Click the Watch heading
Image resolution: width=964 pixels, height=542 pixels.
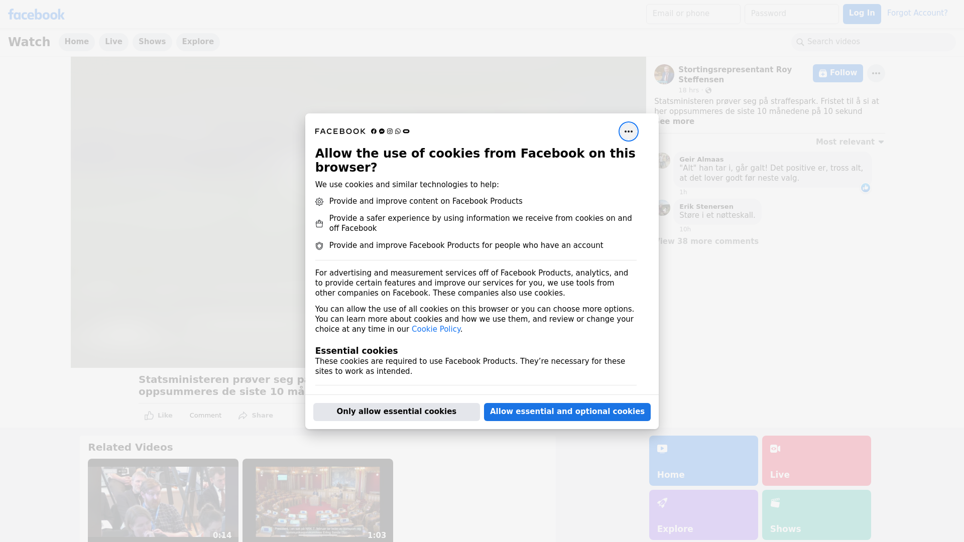click(29, 42)
